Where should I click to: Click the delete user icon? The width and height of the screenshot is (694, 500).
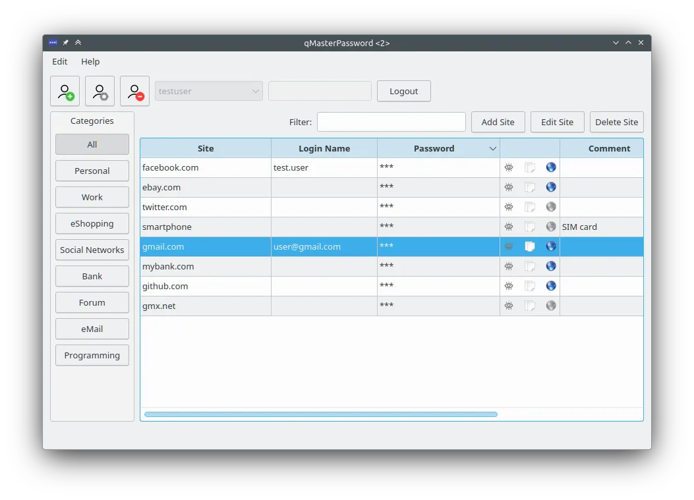coord(134,91)
